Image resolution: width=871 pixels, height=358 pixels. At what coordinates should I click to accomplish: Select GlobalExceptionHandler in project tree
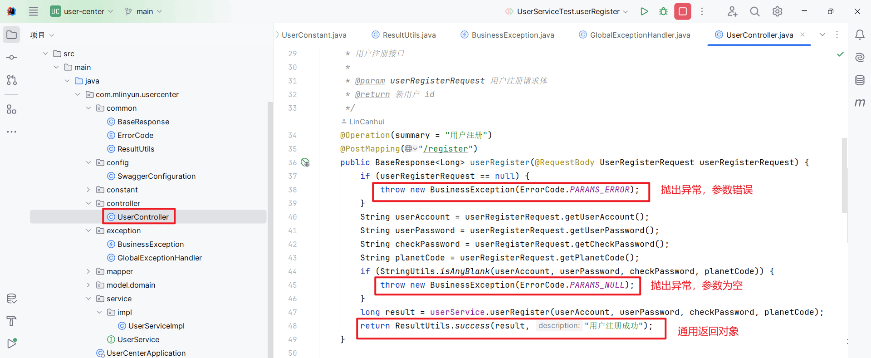click(x=154, y=258)
